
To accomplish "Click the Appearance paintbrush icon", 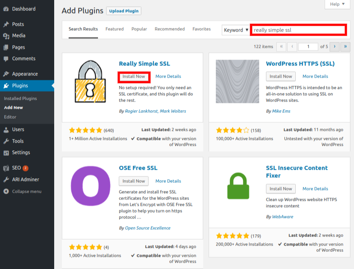I will pos(6,74).
